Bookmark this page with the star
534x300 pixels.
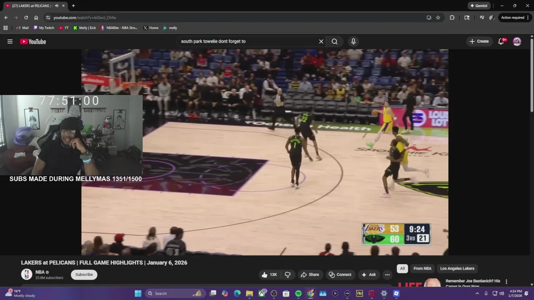point(438,17)
